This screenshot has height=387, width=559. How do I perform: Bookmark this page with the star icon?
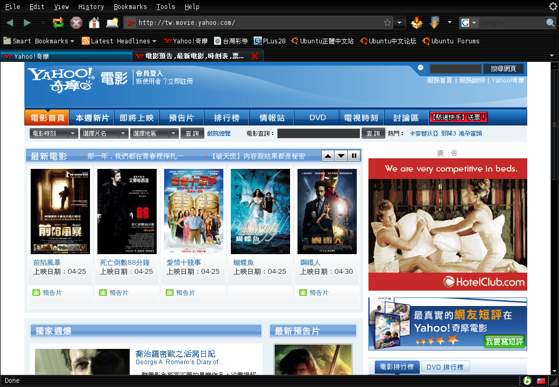[387, 23]
